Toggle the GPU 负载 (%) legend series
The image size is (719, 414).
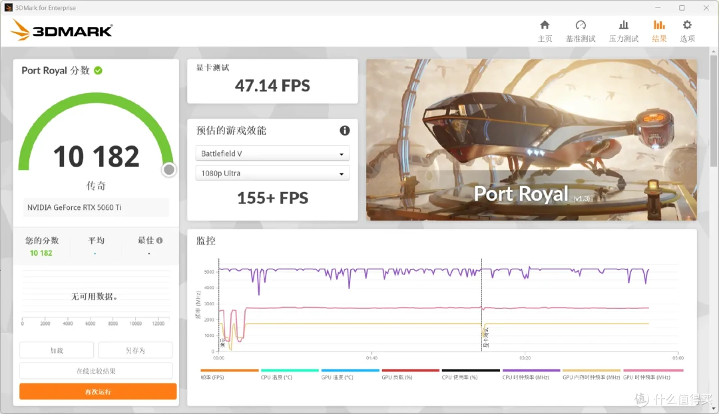click(410, 374)
